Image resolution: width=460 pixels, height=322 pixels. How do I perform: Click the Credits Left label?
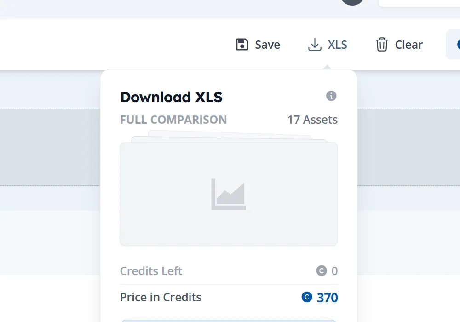pos(151,271)
